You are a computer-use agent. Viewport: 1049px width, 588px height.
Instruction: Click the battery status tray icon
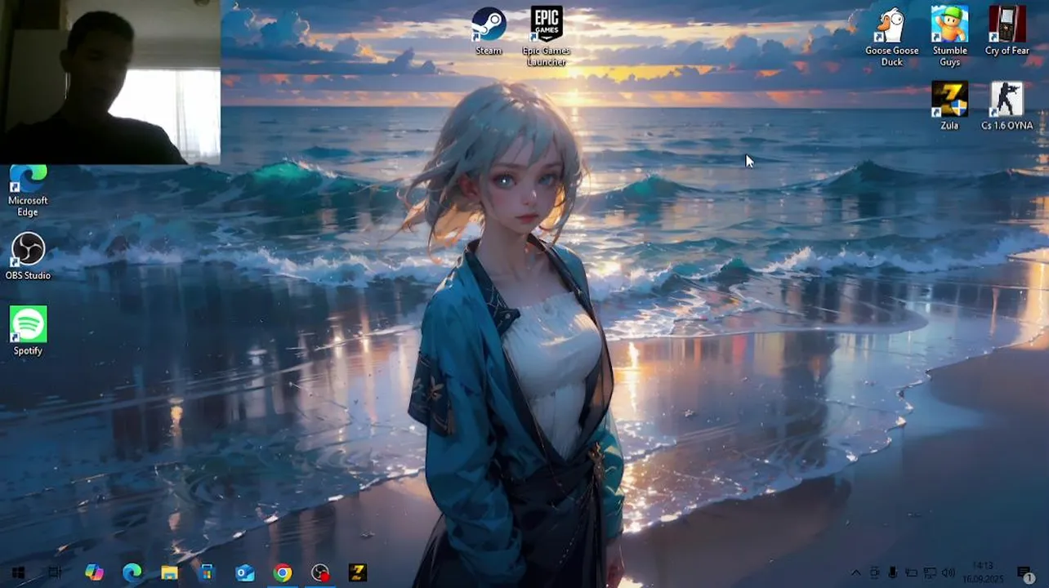click(911, 573)
